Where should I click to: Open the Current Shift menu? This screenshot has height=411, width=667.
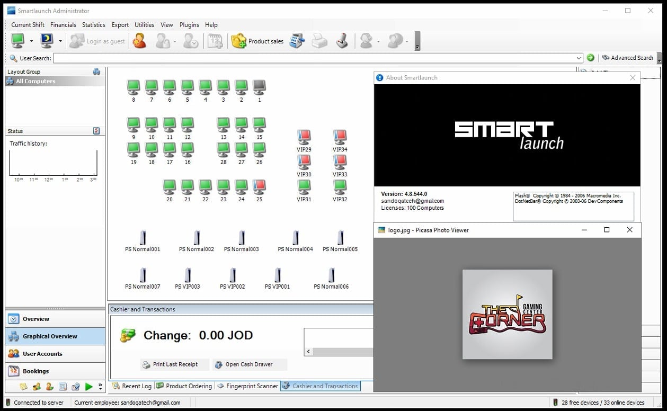28,25
